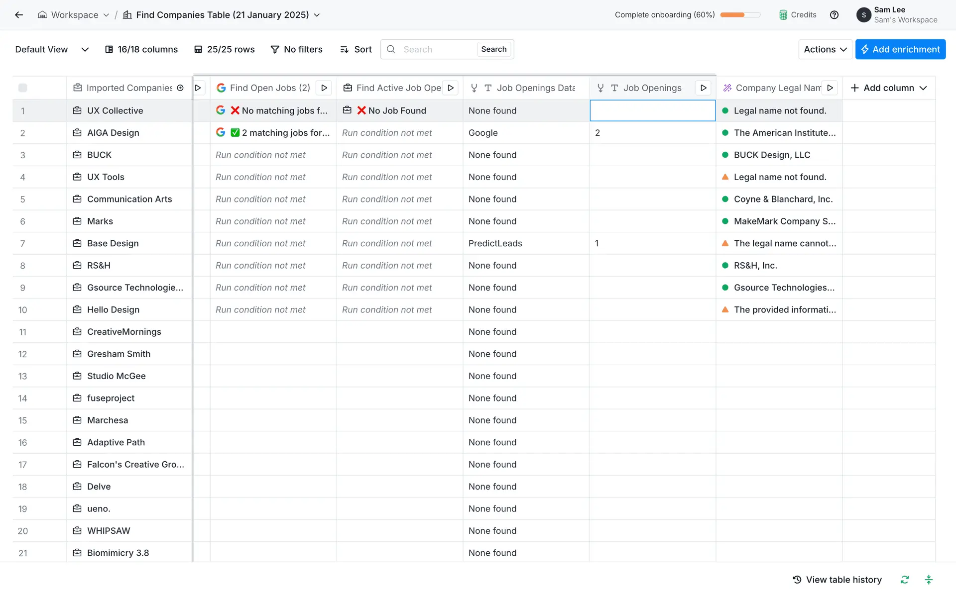This screenshot has height=597, width=956.
Task: Run the Company Legal Name column play button
Action: point(830,88)
